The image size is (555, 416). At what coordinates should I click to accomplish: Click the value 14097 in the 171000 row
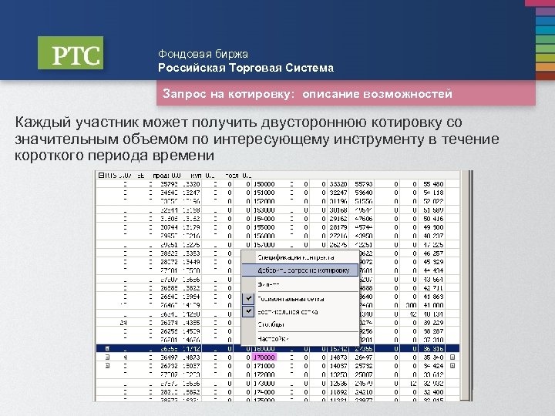pyautogui.click(x=338, y=366)
